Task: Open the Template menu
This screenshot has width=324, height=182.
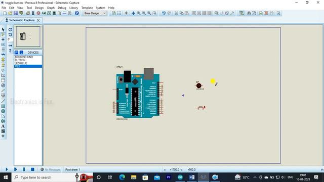Action: pos(87,8)
